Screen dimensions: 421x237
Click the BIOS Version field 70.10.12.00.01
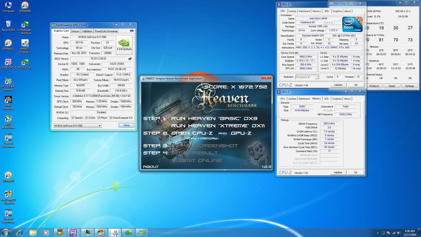(98, 59)
